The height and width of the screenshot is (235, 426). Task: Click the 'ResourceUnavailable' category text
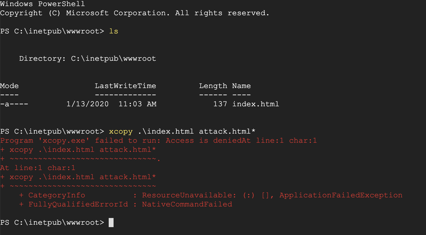pyautogui.click(x=187, y=195)
